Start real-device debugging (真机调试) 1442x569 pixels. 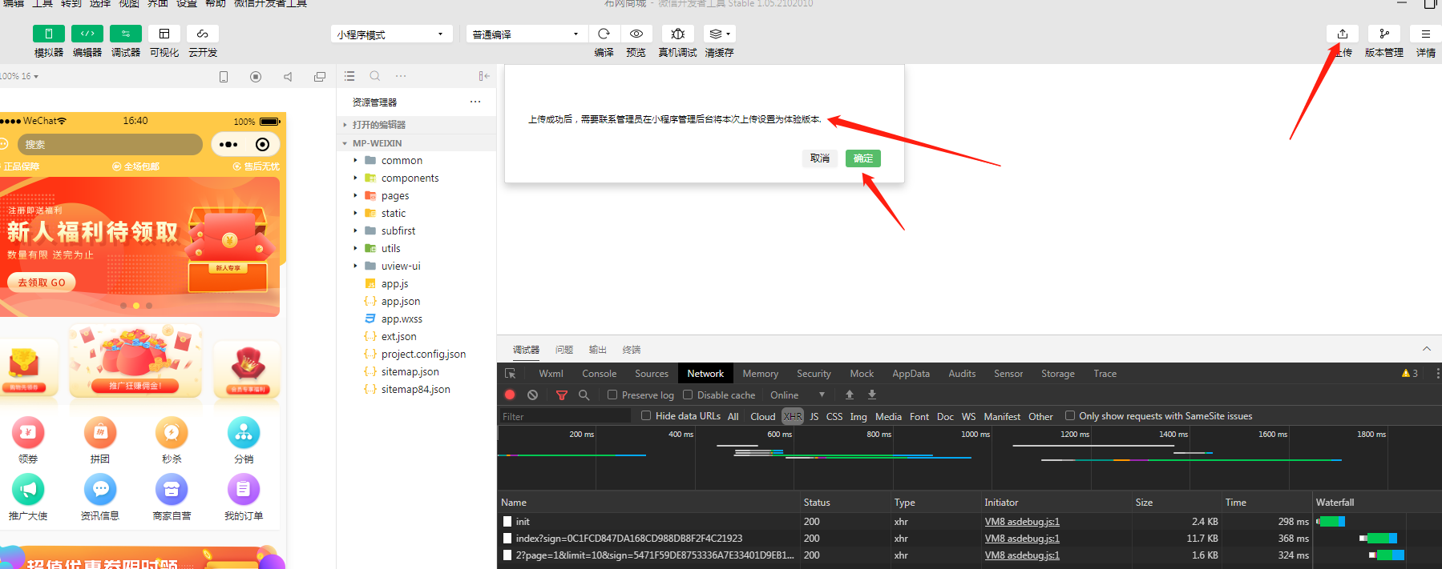[x=678, y=34]
